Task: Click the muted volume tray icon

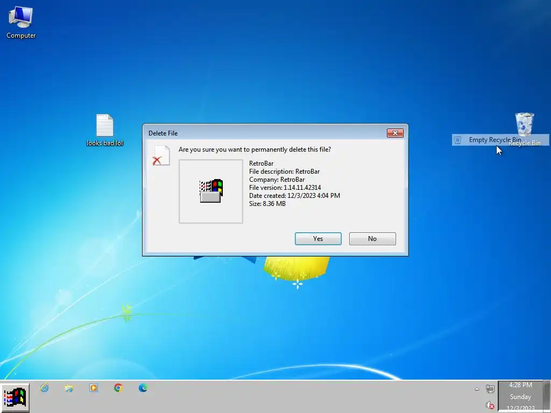Action: pos(490,405)
